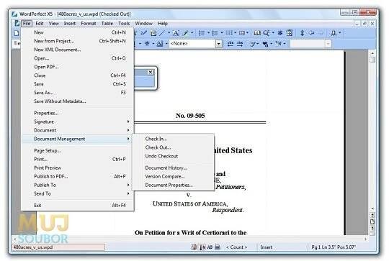This screenshot has width=389, height=261.
Task: Open the numbering dropdown arrow
Action: click(208, 32)
